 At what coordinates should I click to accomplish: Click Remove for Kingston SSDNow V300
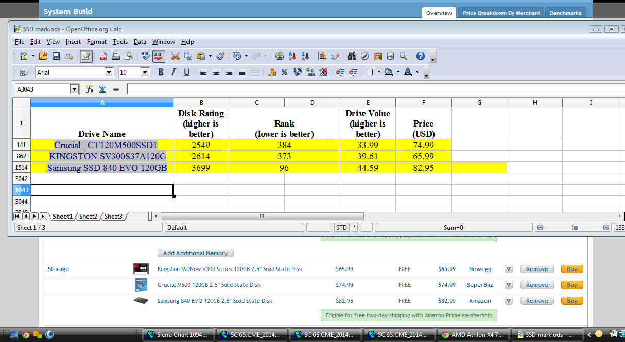pyautogui.click(x=537, y=269)
